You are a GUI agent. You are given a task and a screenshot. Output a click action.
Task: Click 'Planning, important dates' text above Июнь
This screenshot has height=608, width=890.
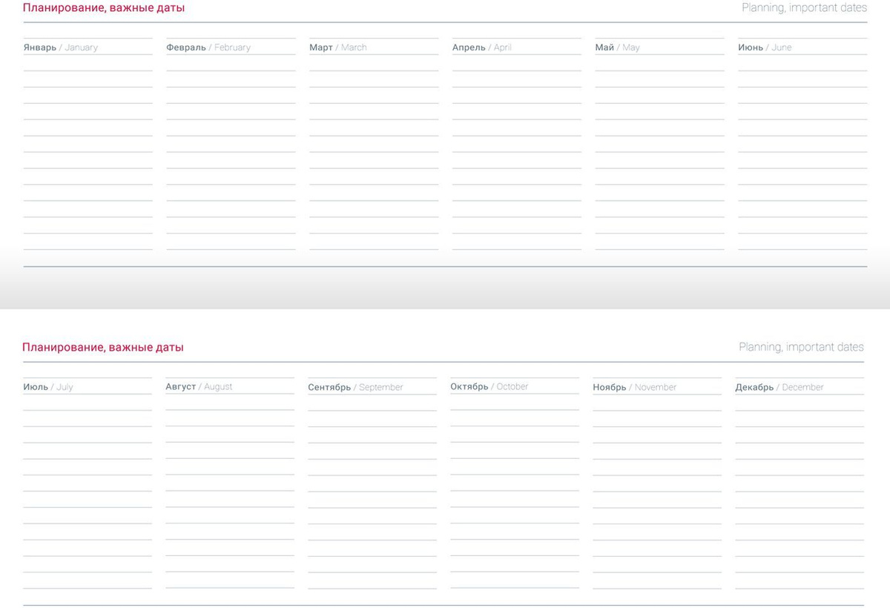(x=804, y=8)
